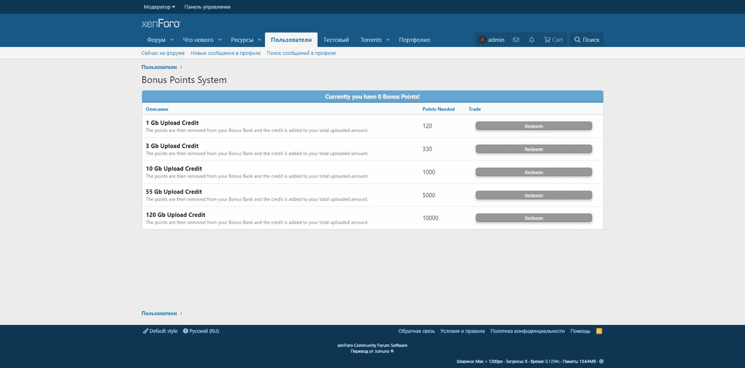Open Панель управления link
The height and width of the screenshot is (368, 745).
[207, 7]
